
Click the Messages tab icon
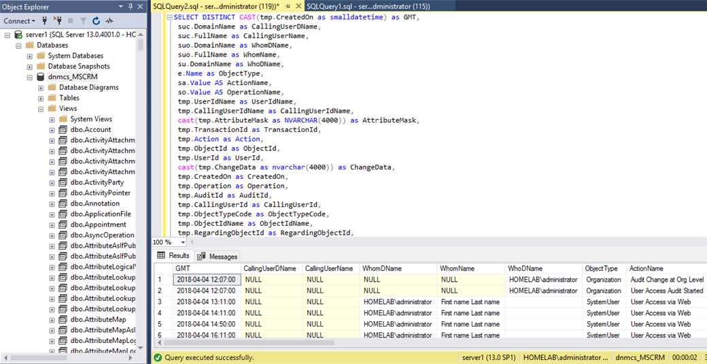[x=201, y=257]
